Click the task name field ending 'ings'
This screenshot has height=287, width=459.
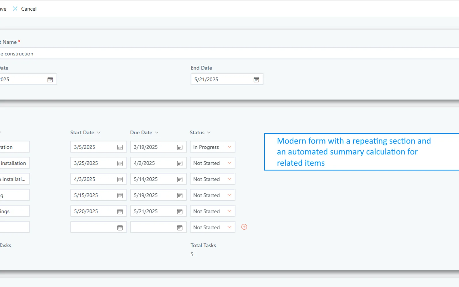pyautogui.click(x=15, y=211)
